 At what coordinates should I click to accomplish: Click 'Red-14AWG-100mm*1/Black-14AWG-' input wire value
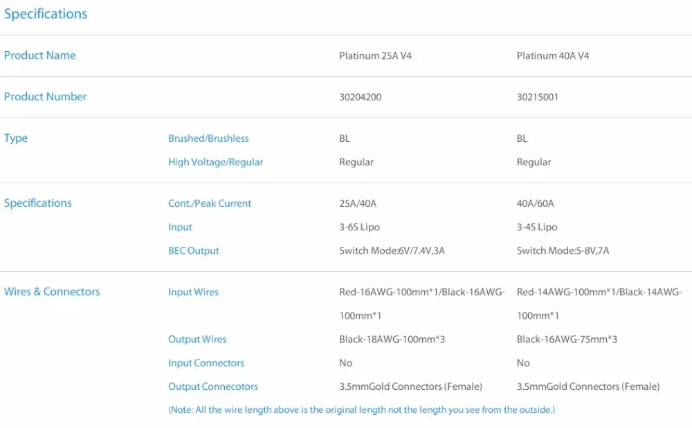pyautogui.click(x=599, y=292)
